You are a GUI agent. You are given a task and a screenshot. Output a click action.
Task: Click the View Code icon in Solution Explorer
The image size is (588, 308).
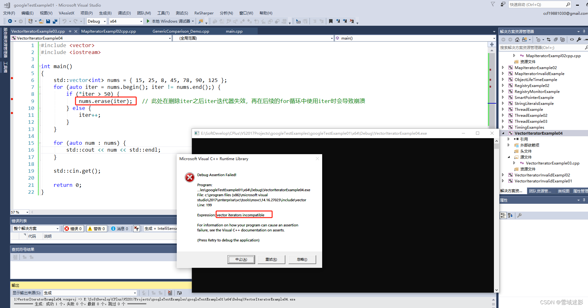[x=572, y=40]
